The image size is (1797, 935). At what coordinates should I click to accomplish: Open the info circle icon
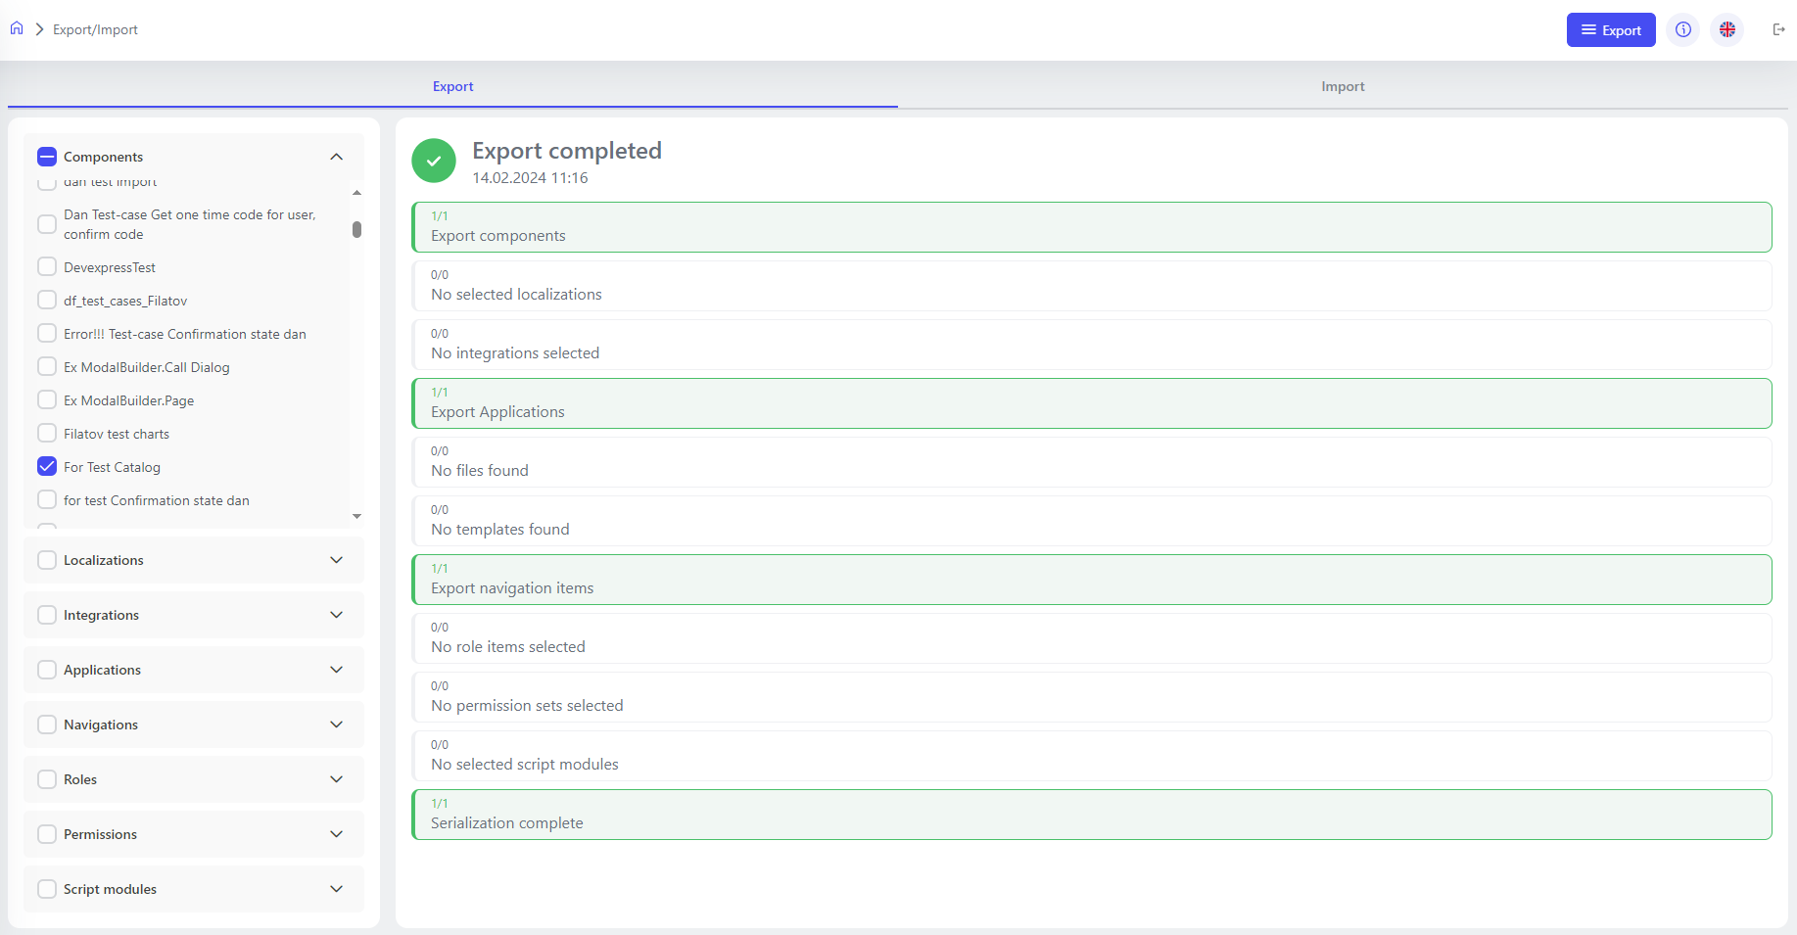pyautogui.click(x=1682, y=29)
